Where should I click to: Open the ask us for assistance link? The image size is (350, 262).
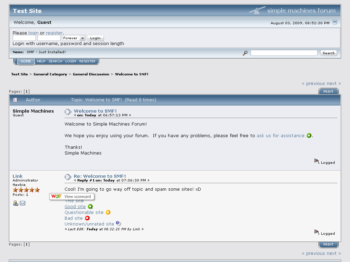click(281, 135)
